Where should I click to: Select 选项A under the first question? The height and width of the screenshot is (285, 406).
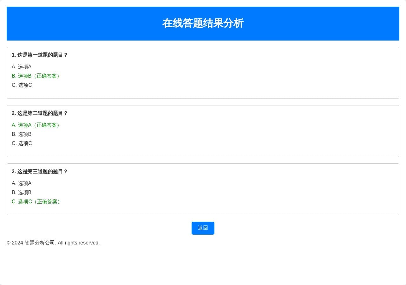tap(22, 66)
